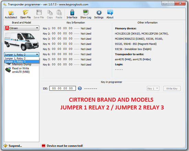Image resolution: width=189 pixels, height=151 pixels.
Task: Click '93C56 - Immobilizer box (Delphi)' text
Action: pos(133,49)
